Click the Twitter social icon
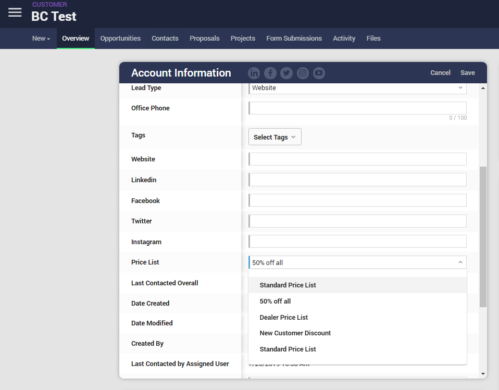Image resolution: width=499 pixels, height=390 pixels. [286, 73]
